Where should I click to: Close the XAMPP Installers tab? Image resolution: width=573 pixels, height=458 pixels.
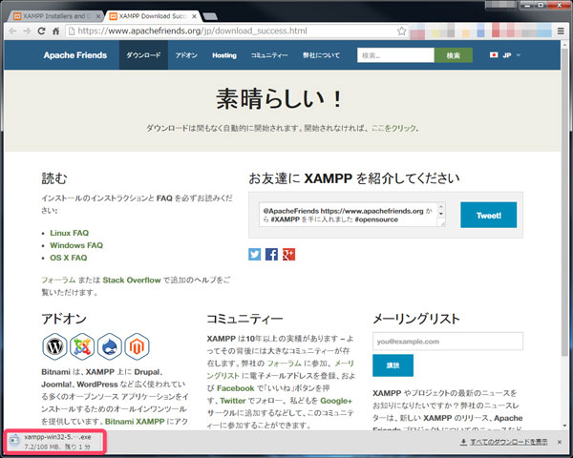[98, 16]
